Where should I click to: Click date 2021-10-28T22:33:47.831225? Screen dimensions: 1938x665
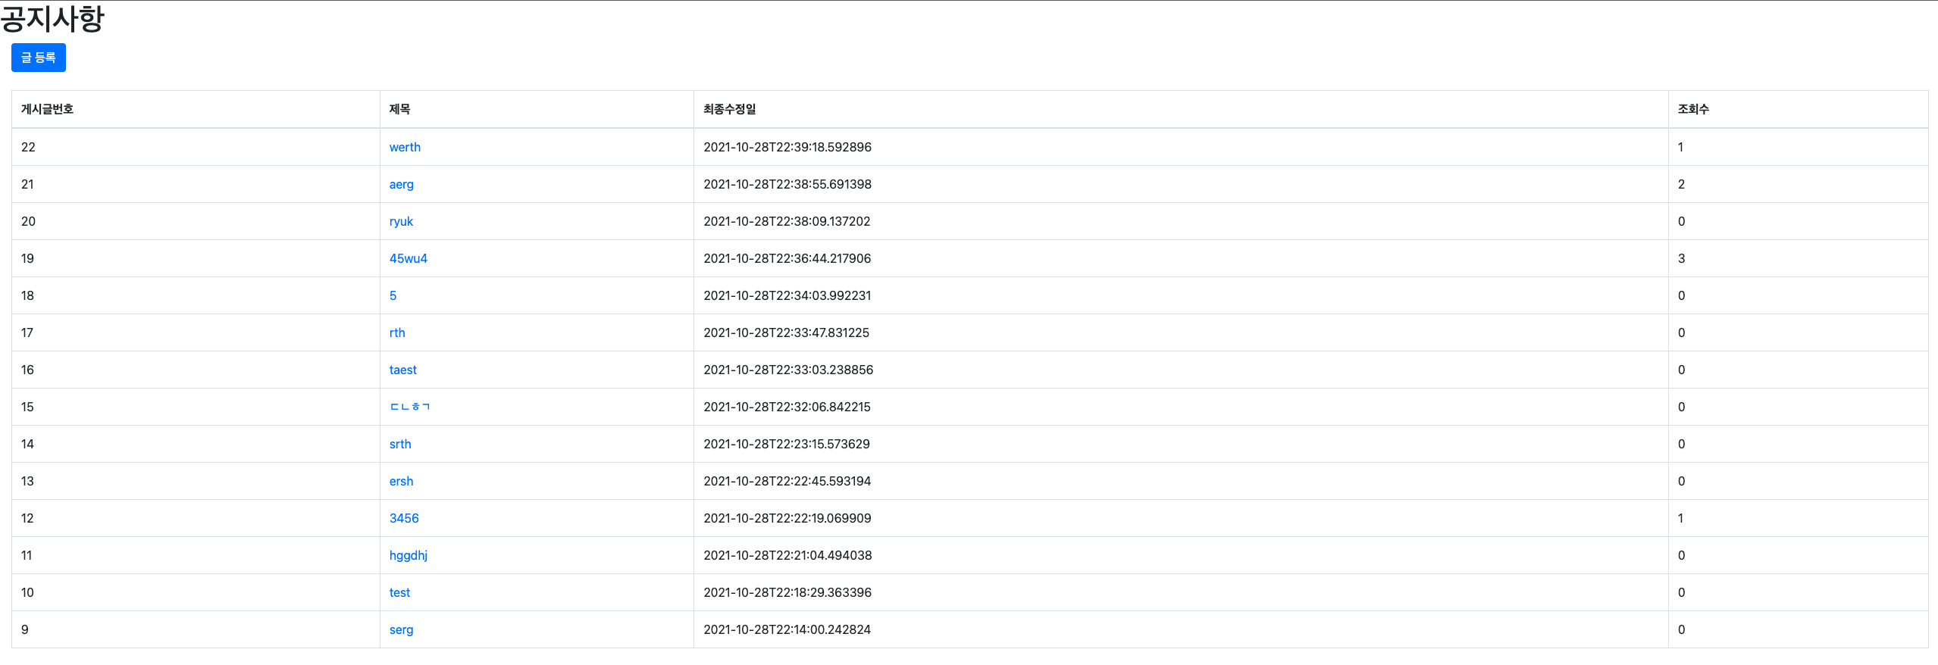pos(786,332)
